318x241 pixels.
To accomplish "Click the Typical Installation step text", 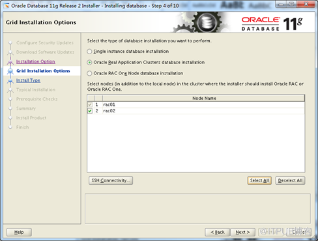I will 36,89.
